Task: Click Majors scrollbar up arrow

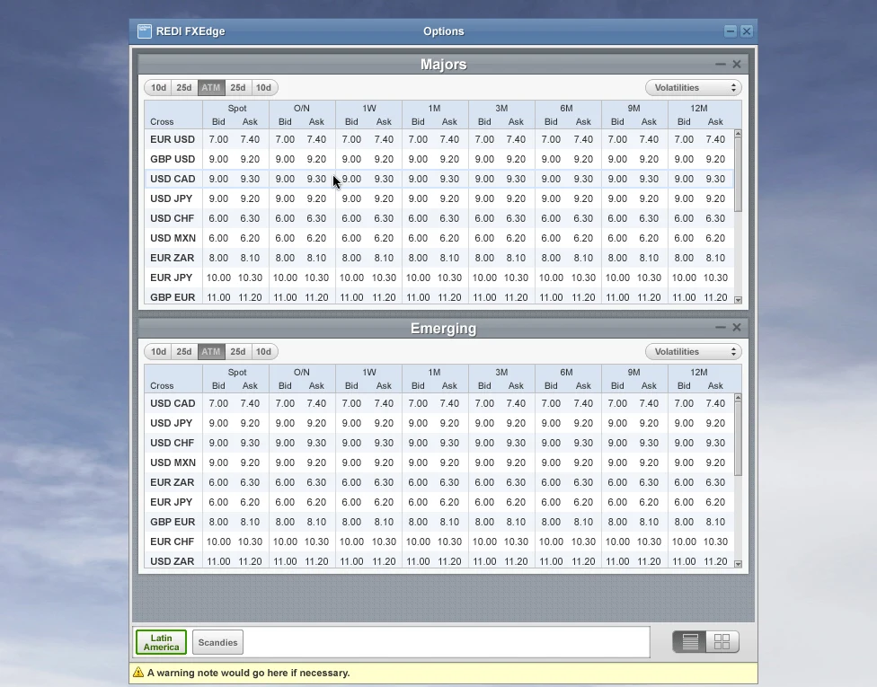Action: point(739,134)
